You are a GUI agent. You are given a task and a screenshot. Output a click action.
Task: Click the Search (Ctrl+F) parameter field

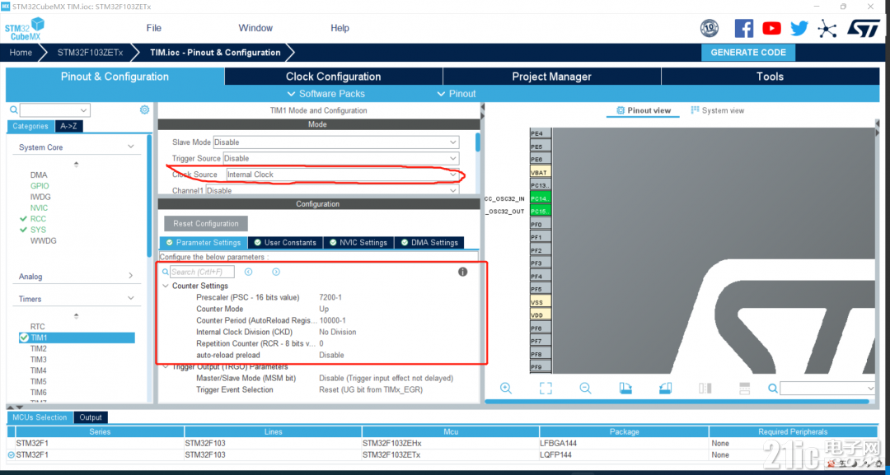(x=202, y=272)
